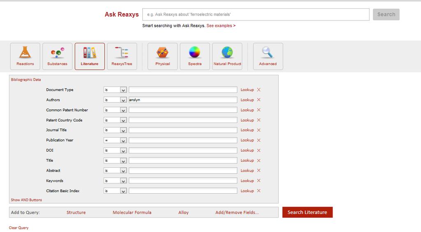Screen dimensions: 421x232
Task: Remove the Publication Year field with X
Action: 259,140
